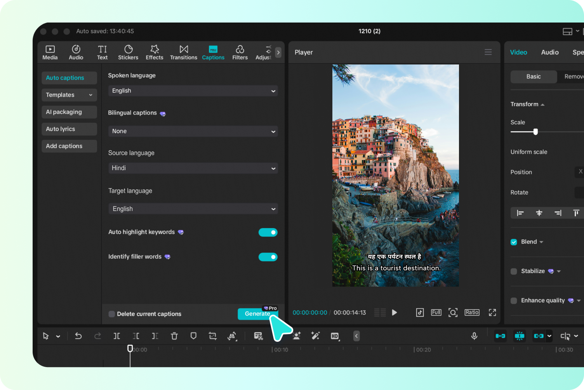The height and width of the screenshot is (390, 584).
Task: Select the Basic sub-tab
Action: 534,77
